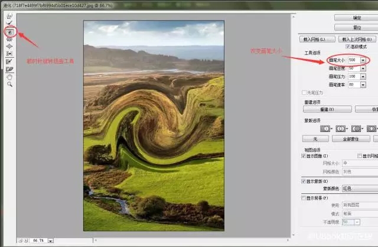The height and width of the screenshot is (247, 378).
Task: Click the 重建 reconstruct button
Action: coord(327,109)
